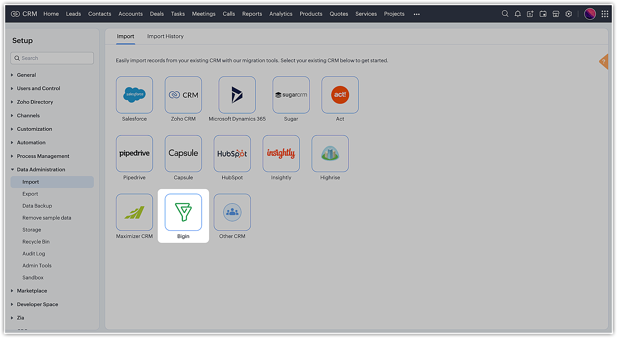Select the Pipedrive logo tile
Screen dimensions: 617x338
pos(134,154)
